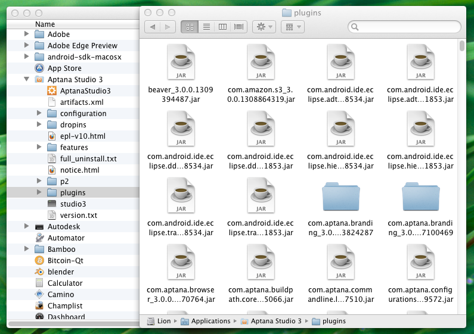Open the Action gear dropdown
This screenshot has width=474, height=334.
(x=264, y=27)
